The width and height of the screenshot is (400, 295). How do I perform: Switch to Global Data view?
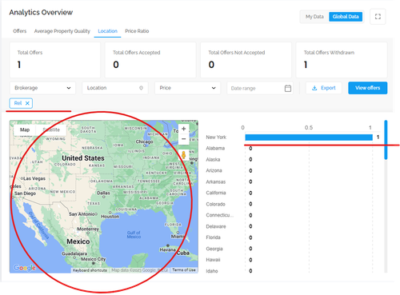(346, 17)
